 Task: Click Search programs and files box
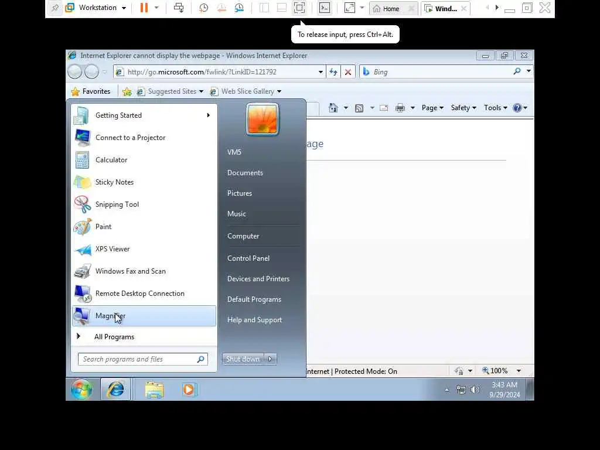click(143, 359)
